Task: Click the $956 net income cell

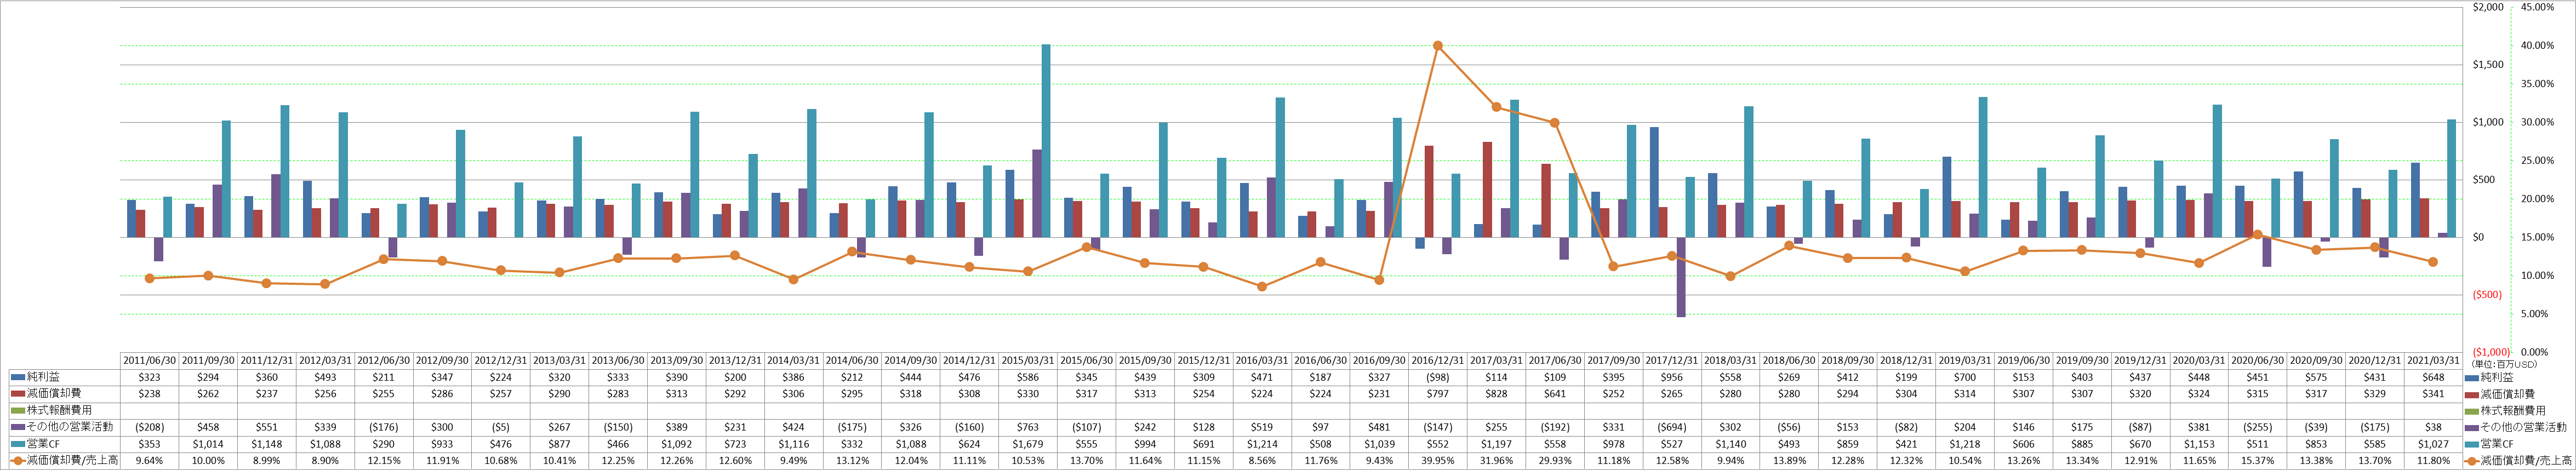Action: point(1671,378)
